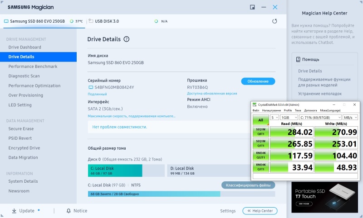The height and width of the screenshot is (218, 363).
Task: Click the Классифицировать файлы button
Action: (x=248, y=185)
